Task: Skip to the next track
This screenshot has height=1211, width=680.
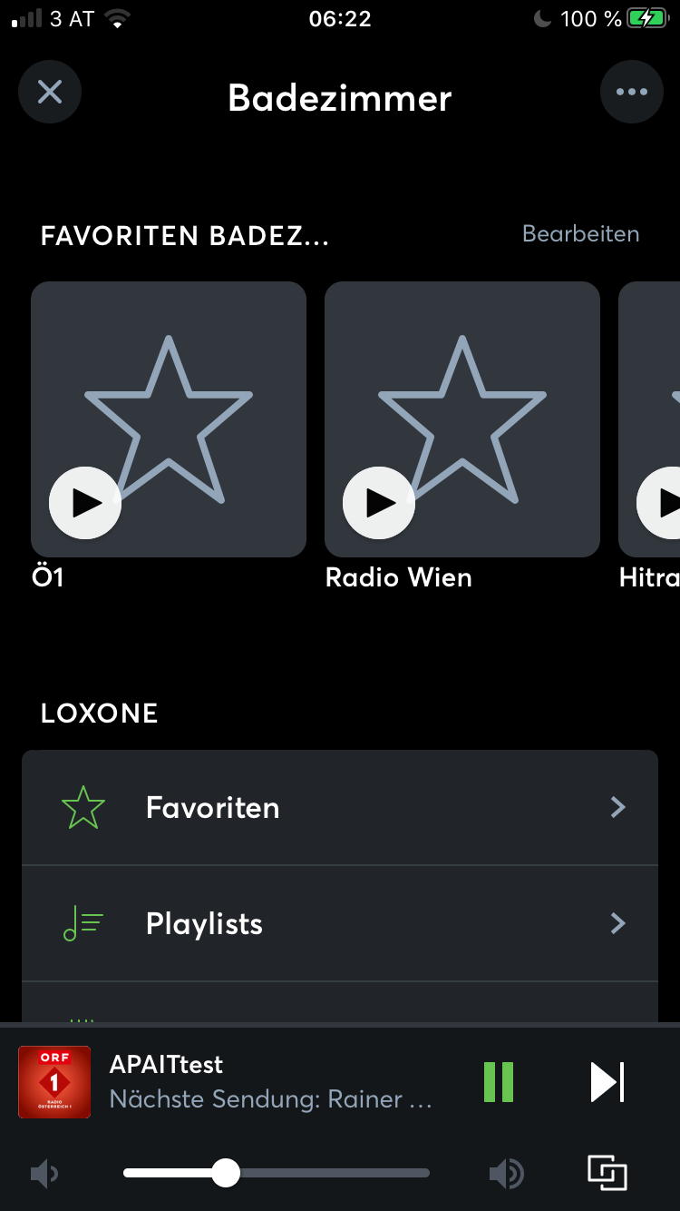Action: 607,1082
